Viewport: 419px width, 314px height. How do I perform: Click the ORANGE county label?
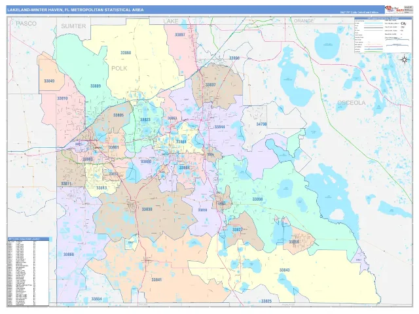(x=304, y=21)
